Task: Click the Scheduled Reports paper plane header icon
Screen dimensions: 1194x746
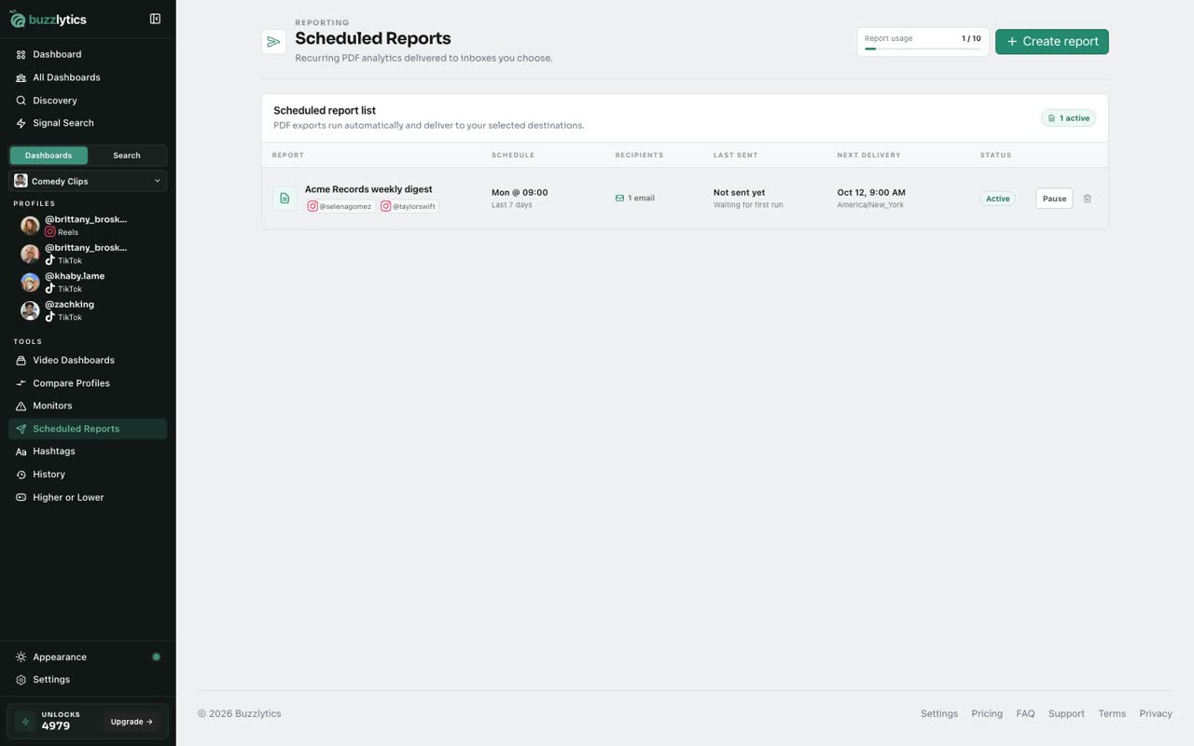Action: (273, 42)
